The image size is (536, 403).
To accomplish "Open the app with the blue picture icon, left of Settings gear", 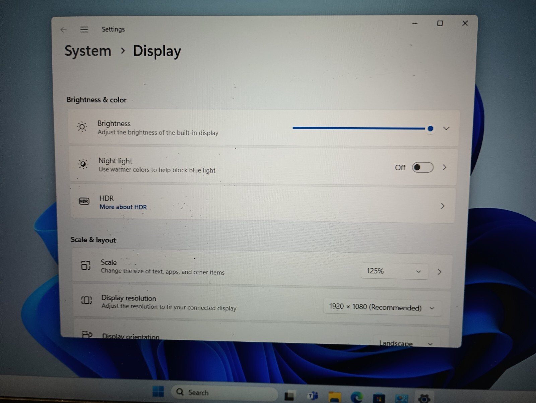I will (x=401, y=398).
